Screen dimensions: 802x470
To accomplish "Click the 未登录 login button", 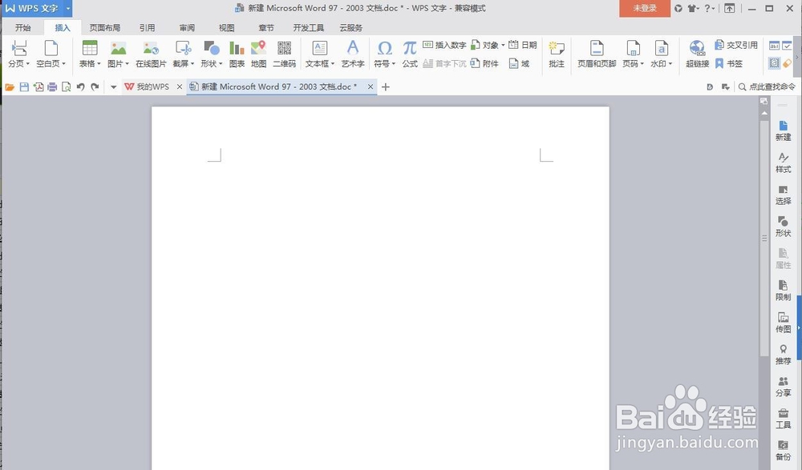I will coord(645,8).
